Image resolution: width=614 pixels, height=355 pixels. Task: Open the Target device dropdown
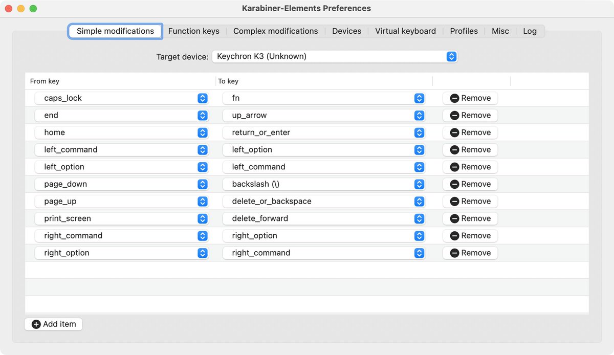335,56
